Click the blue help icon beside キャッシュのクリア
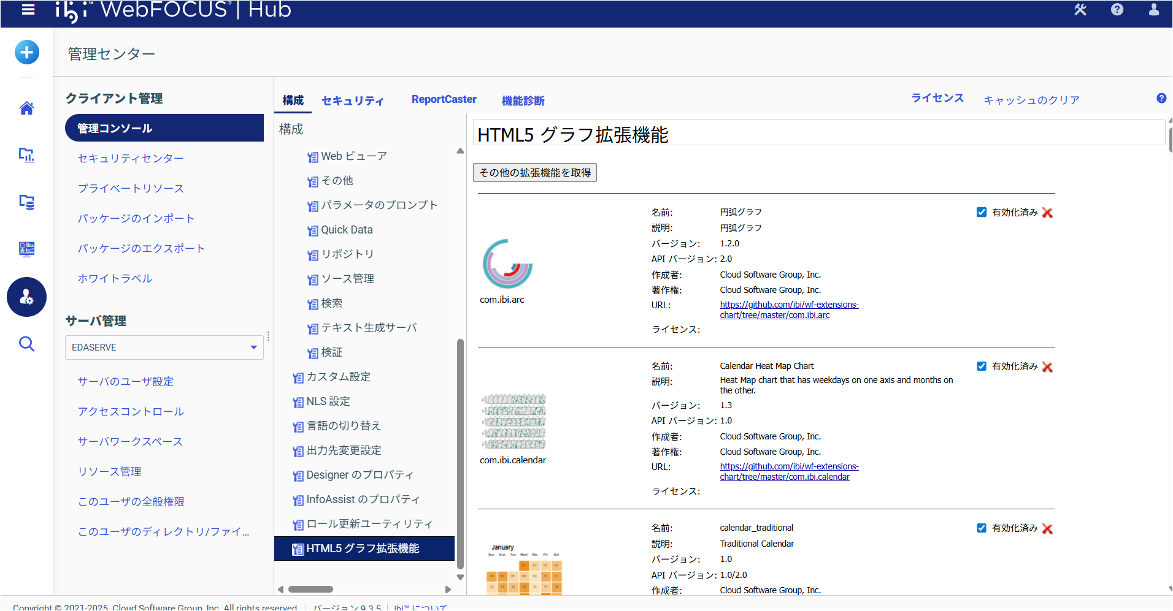Viewport: 1173px width, 611px height. coord(1161,98)
